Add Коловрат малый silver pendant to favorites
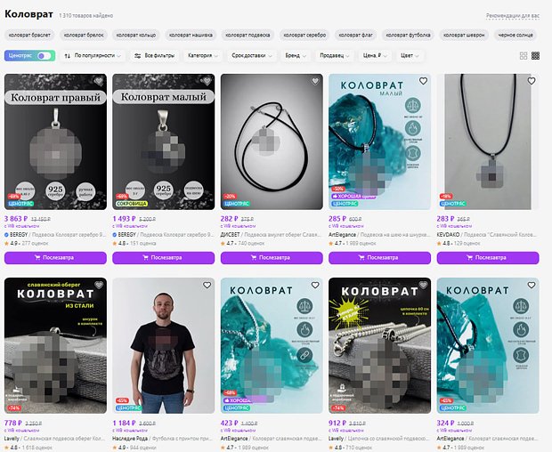 coord(207,81)
